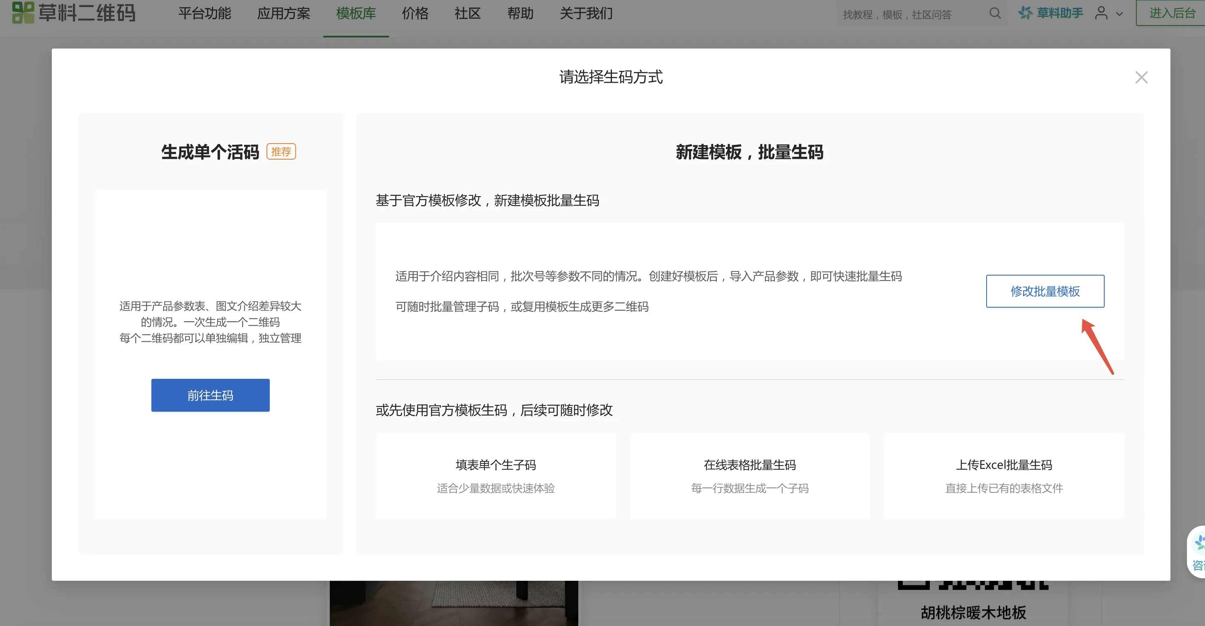
Task: Expand the account dropdown chevron
Action: point(1119,14)
